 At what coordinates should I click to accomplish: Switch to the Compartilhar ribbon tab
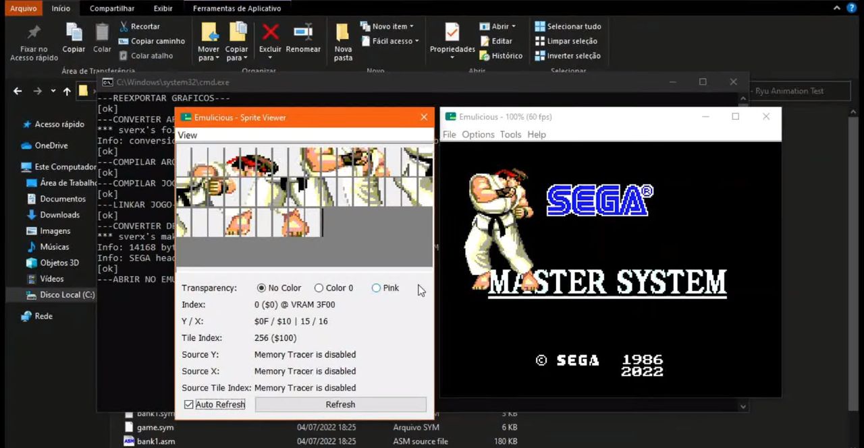(x=112, y=9)
